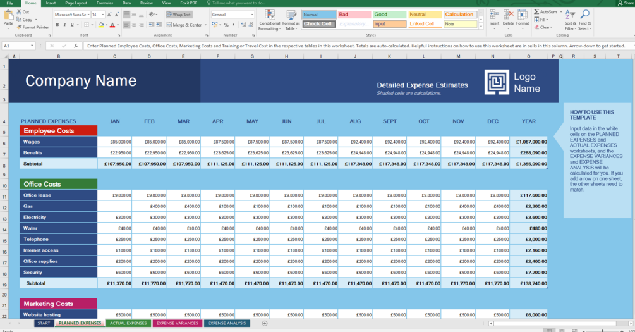Apply the Fill Color bucket
635x332 pixels.
101,25
